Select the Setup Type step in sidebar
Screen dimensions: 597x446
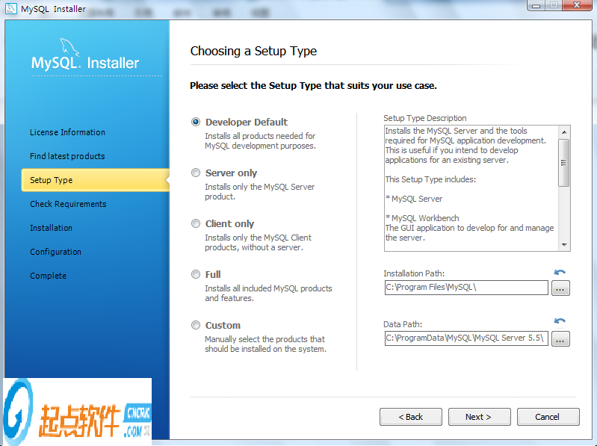click(x=95, y=180)
